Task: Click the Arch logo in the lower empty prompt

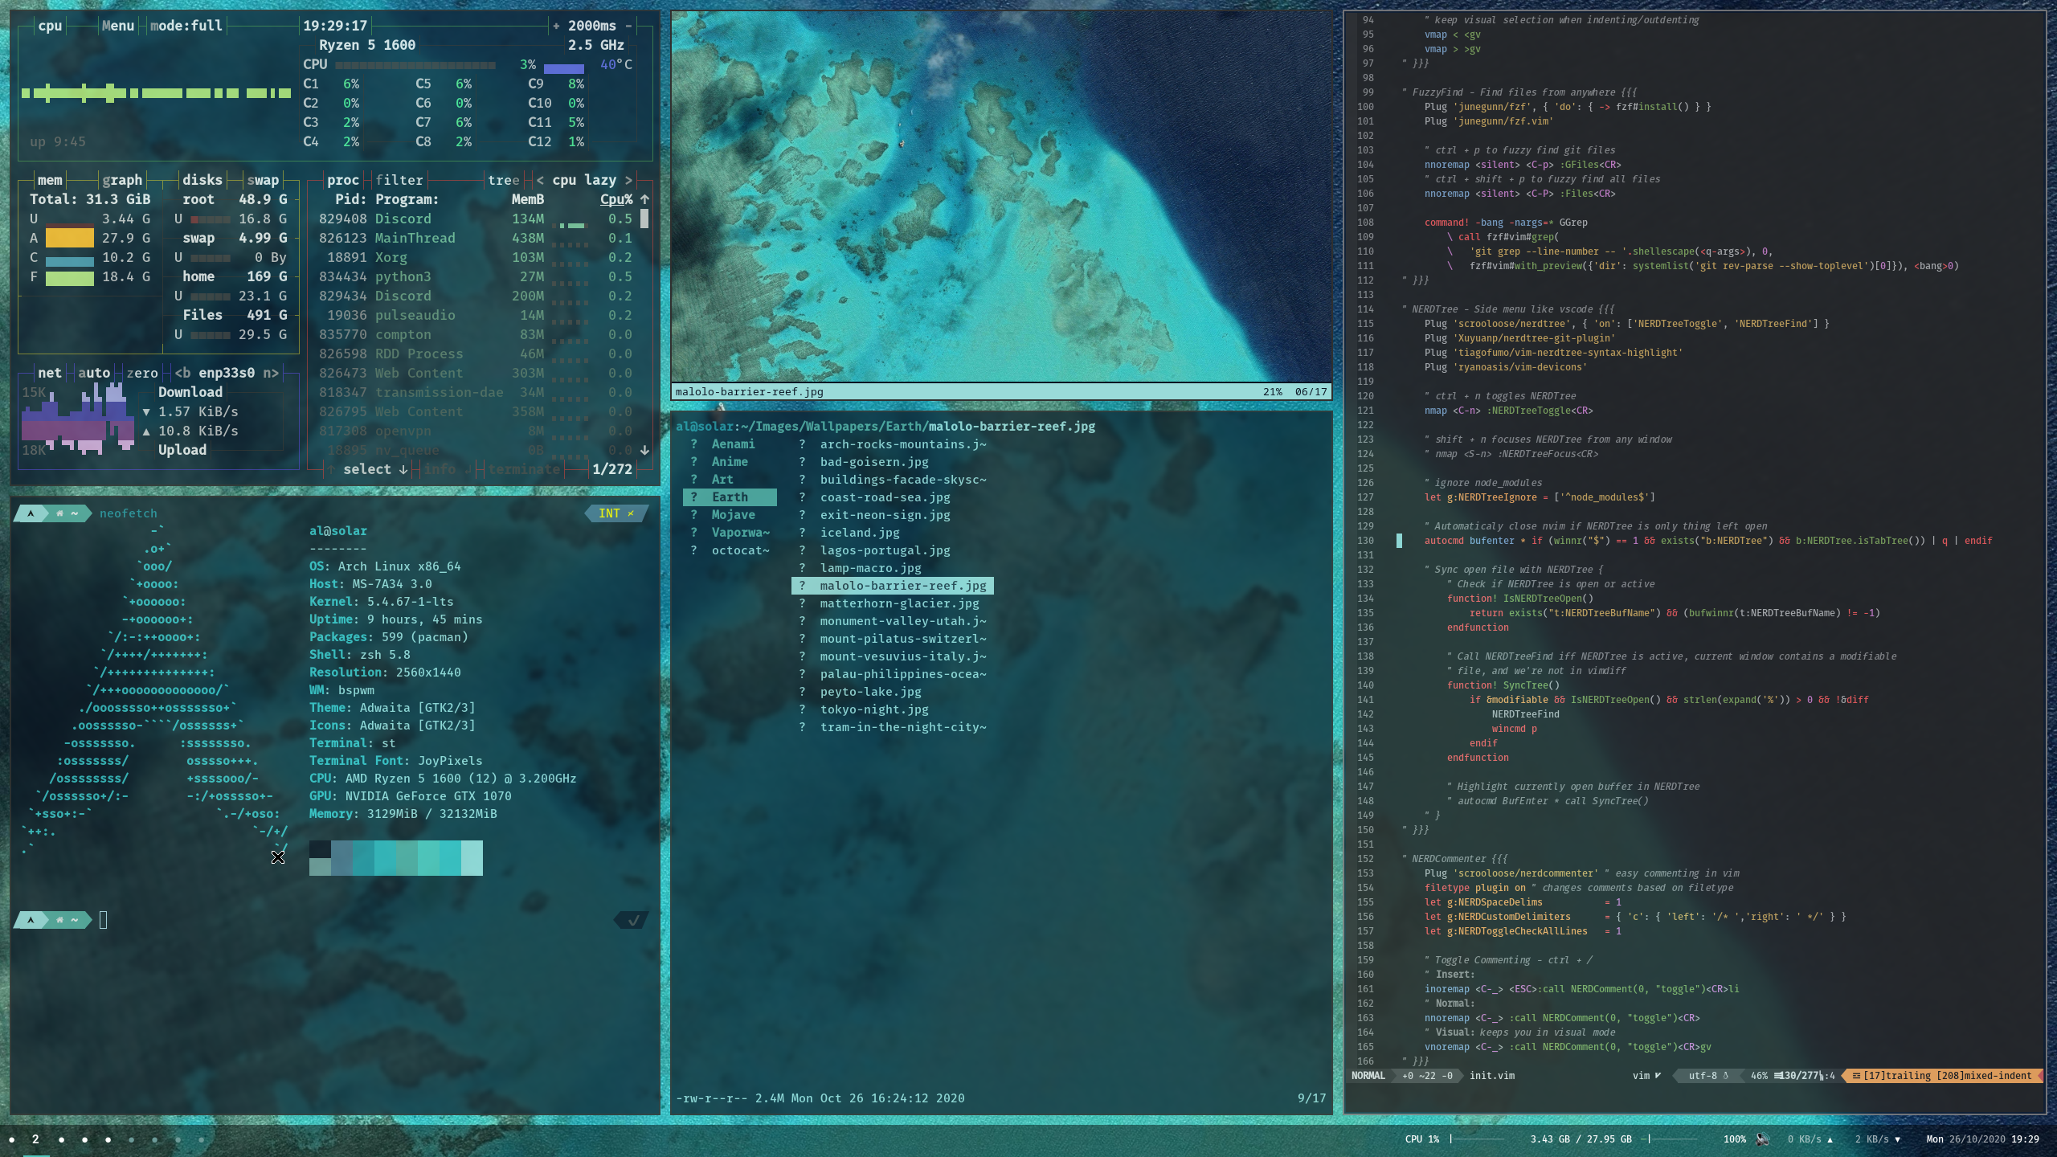Action: tap(31, 920)
